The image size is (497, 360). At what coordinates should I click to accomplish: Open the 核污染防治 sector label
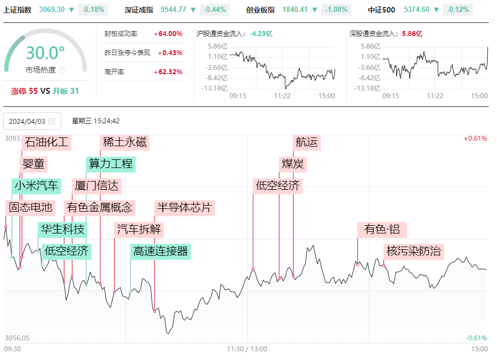(414, 251)
